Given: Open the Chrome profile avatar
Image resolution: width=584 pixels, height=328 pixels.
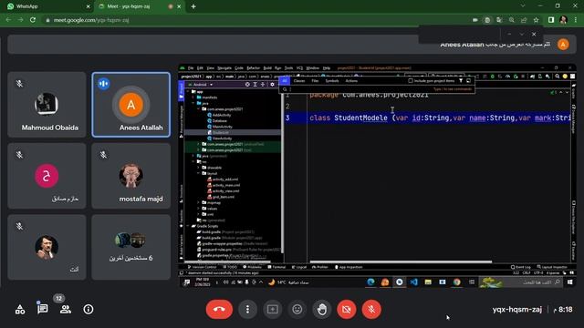Looking at the screenshot, I should coord(563,20).
